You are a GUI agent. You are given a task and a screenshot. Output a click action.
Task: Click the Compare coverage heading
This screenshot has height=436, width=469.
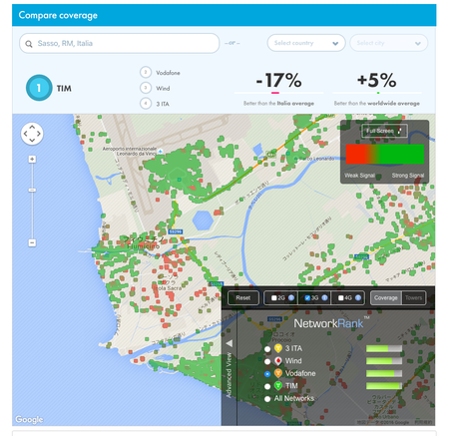(x=58, y=15)
